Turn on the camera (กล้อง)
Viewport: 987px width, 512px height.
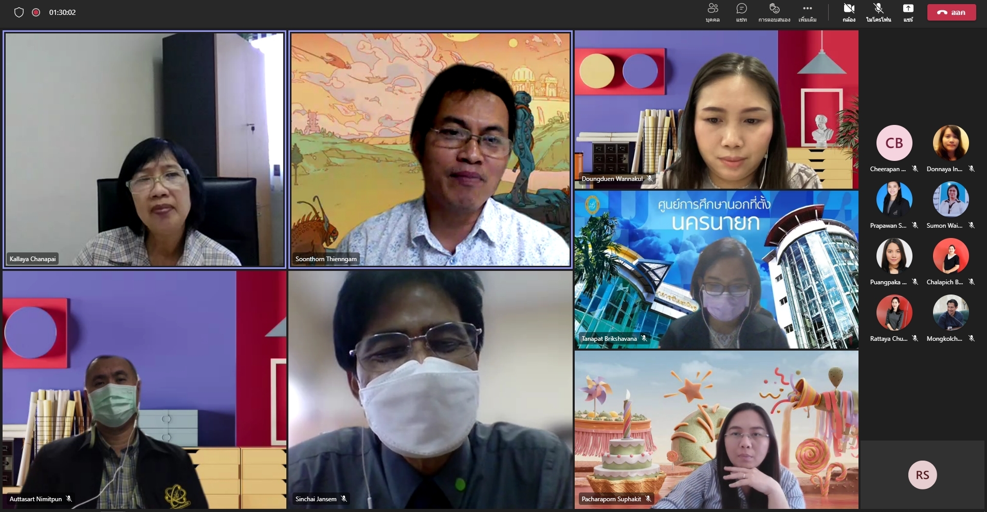849,12
